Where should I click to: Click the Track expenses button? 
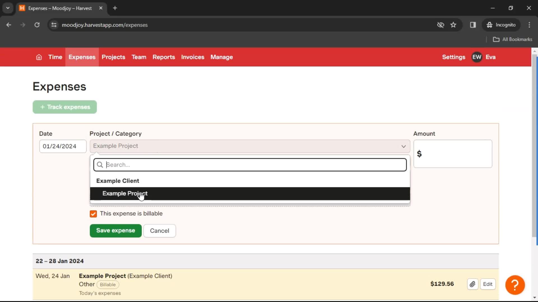(65, 107)
